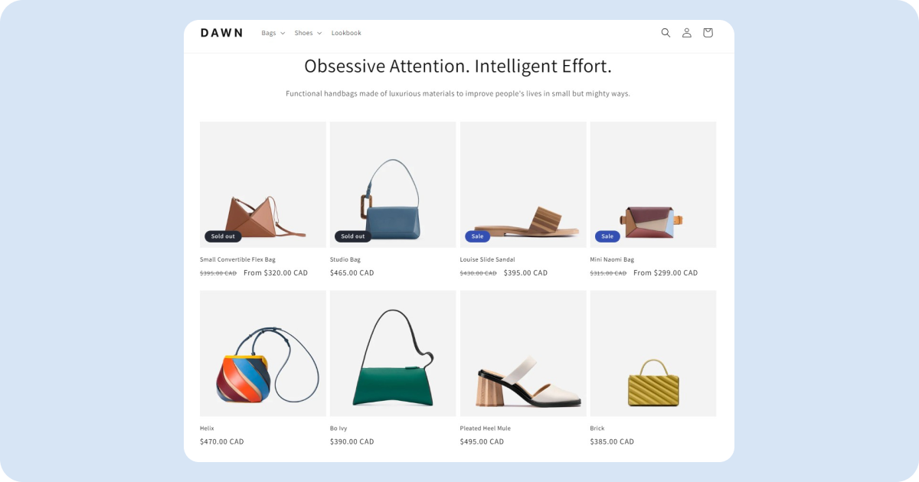Viewport: 919px width, 482px height.
Task: Open the Bags menu chevron arrow
Action: (283, 33)
